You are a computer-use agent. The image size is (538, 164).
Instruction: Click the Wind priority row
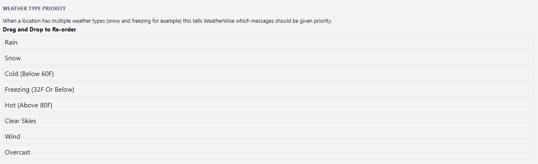pos(268,136)
